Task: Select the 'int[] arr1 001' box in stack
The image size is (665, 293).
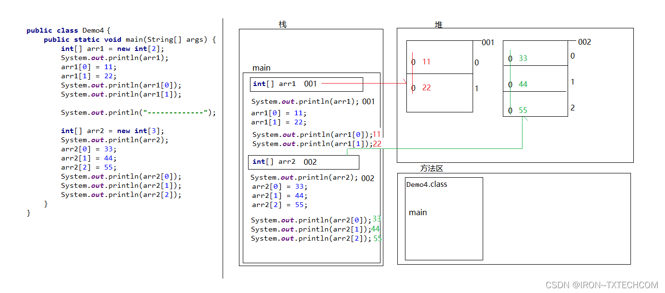Action: (x=307, y=85)
